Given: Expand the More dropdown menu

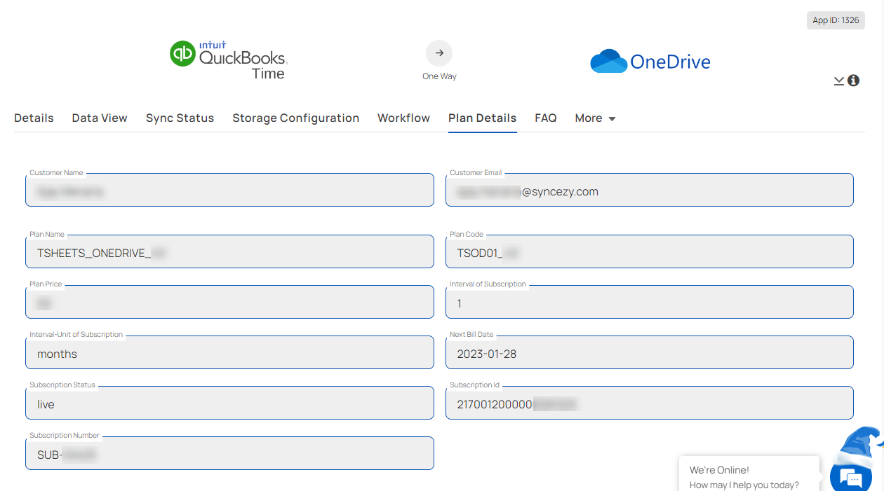Looking at the screenshot, I should pos(595,118).
